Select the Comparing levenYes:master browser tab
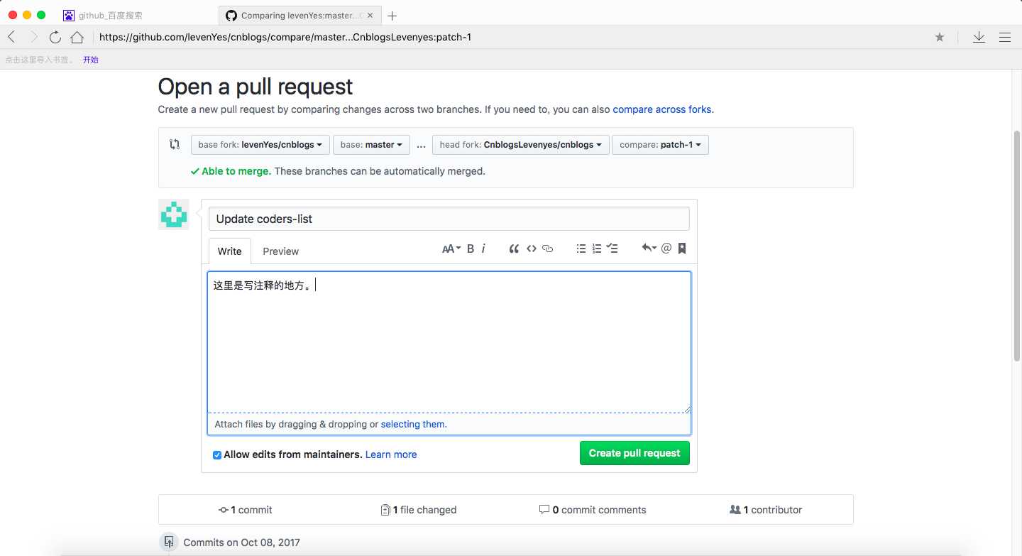 pyautogui.click(x=300, y=15)
